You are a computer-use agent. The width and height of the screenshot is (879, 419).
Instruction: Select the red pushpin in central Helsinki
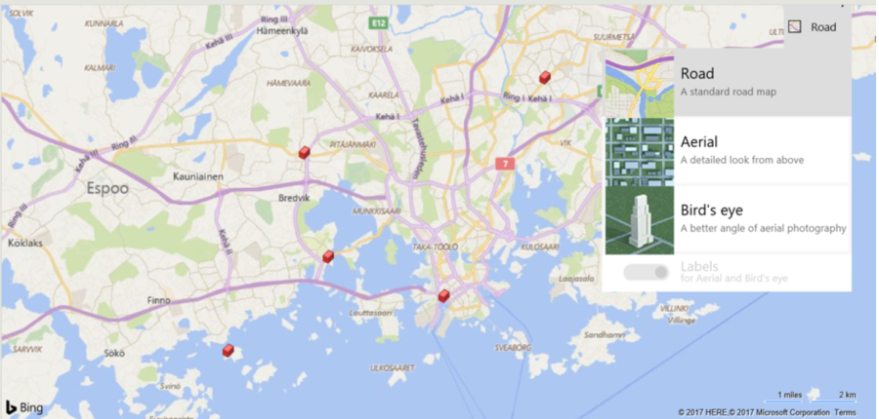click(x=443, y=295)
